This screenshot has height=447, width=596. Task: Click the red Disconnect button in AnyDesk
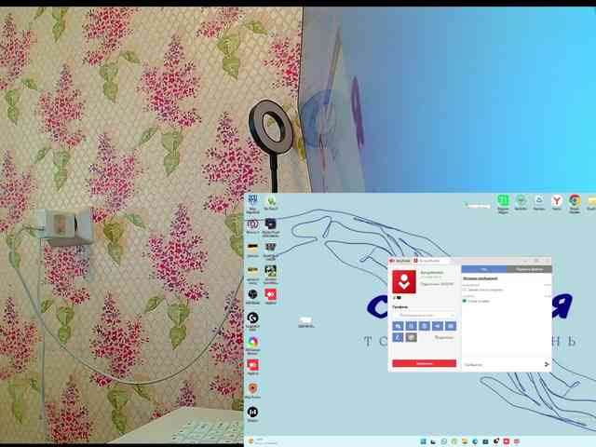pos(425,363)
